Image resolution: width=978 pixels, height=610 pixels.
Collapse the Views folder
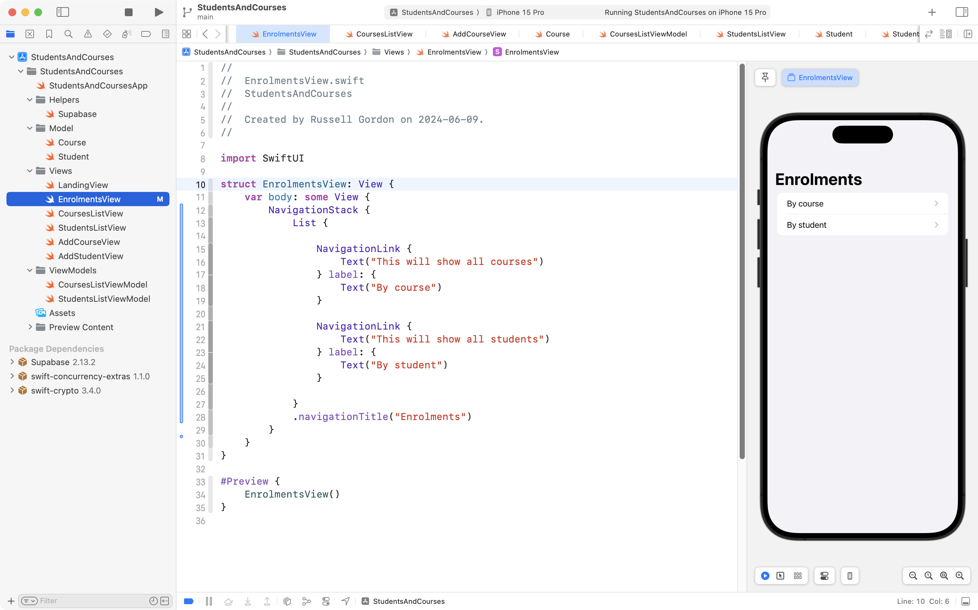point(30,171)
